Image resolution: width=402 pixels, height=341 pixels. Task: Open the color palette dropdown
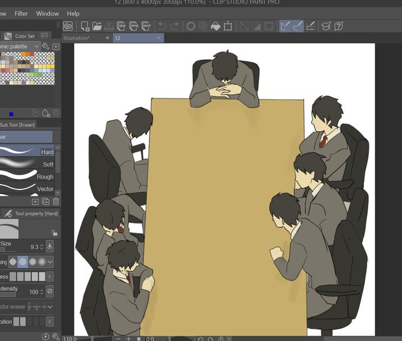(x=20, y=47)
